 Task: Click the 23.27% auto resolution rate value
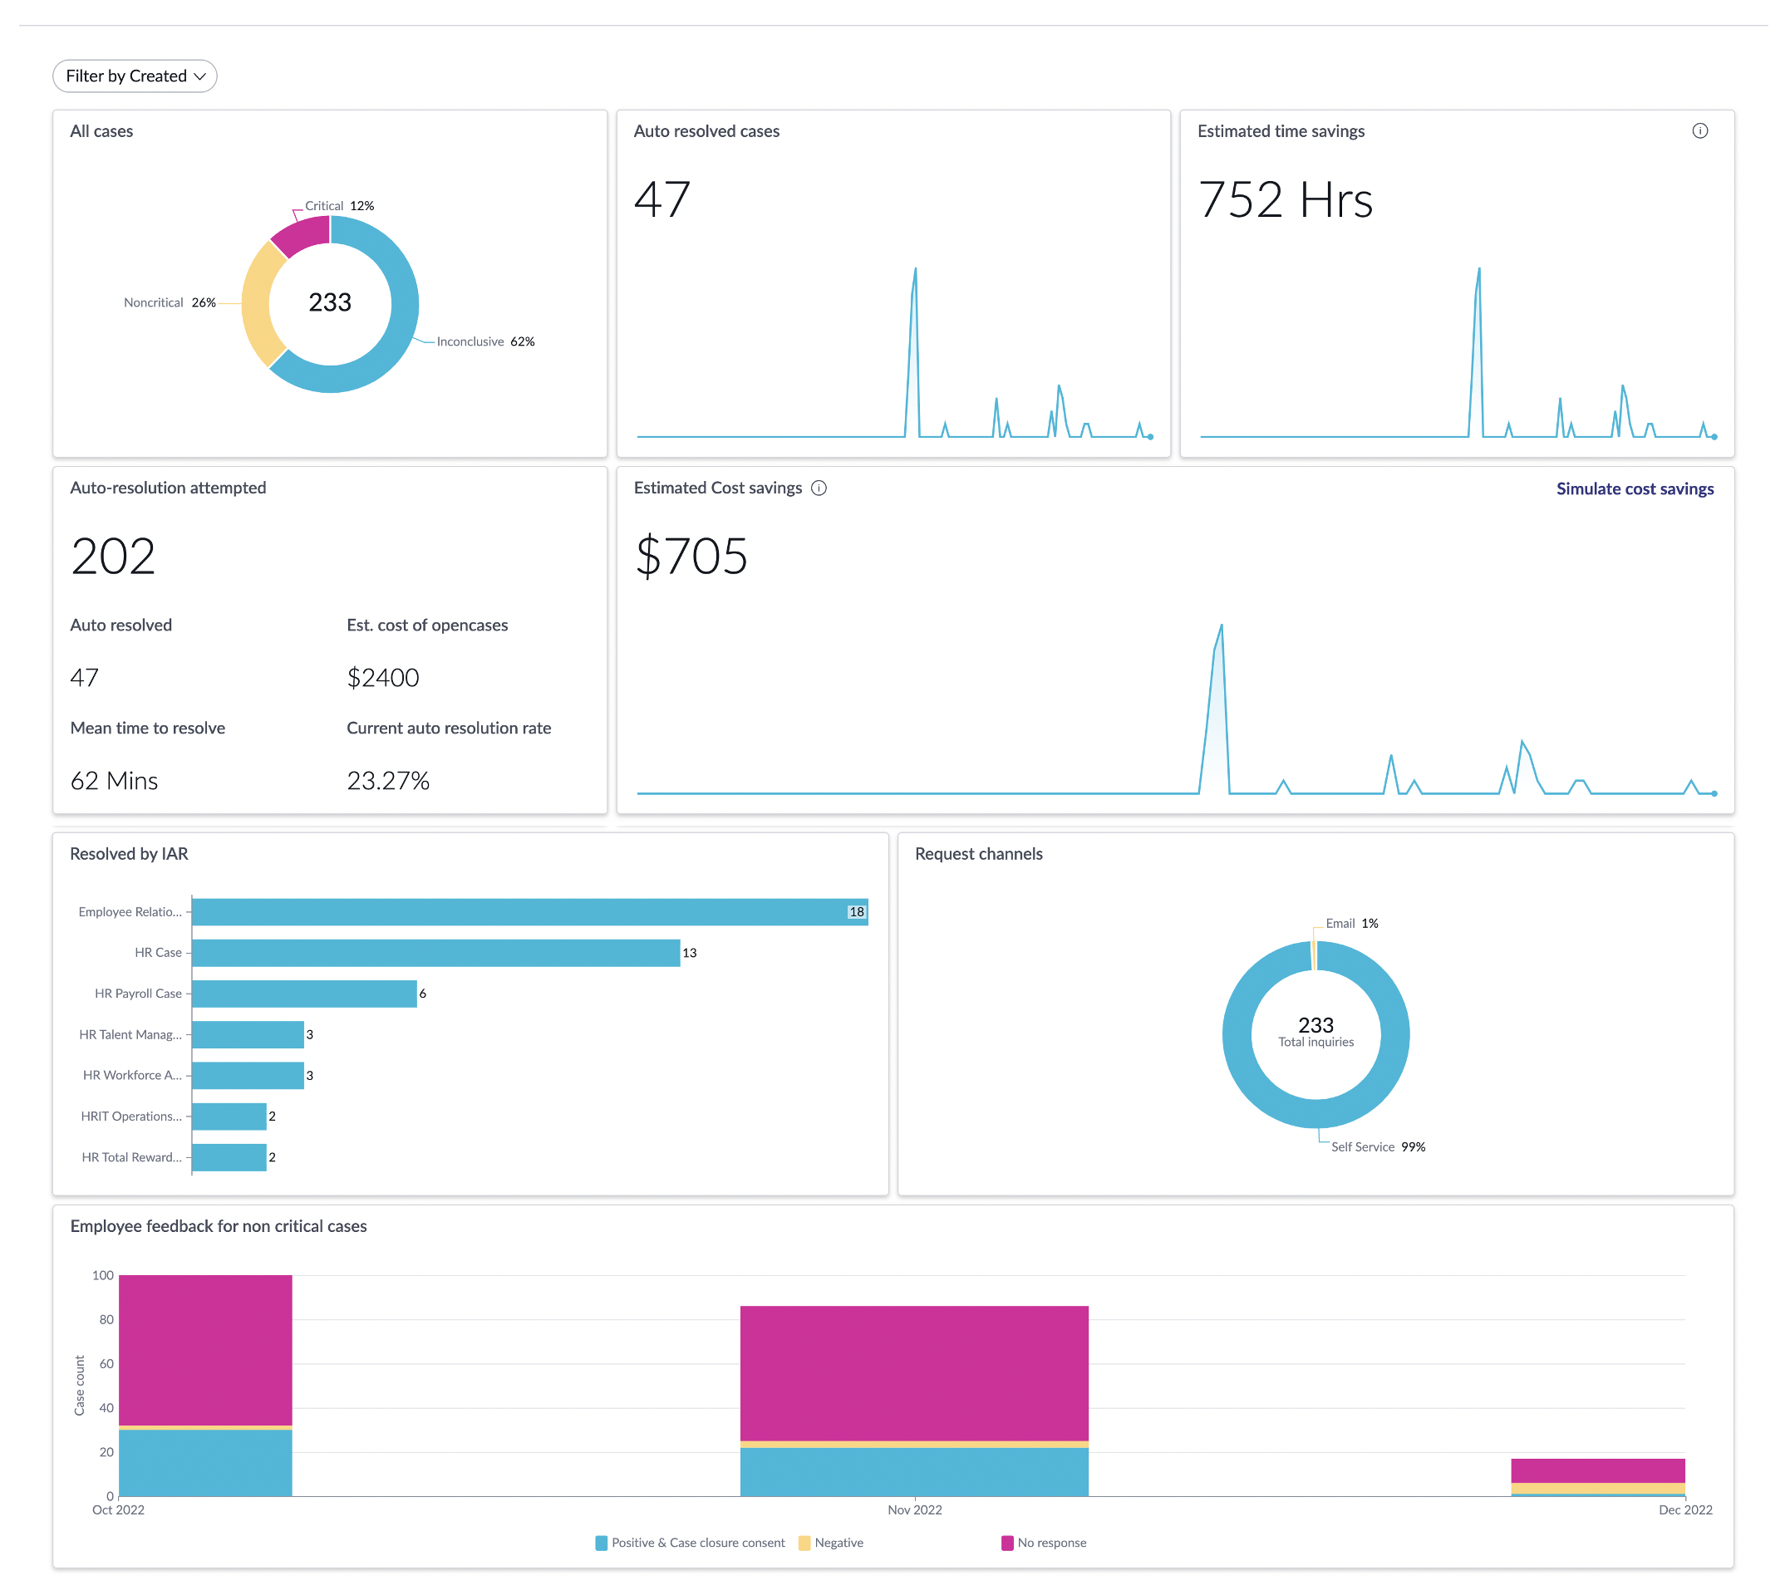387,781
